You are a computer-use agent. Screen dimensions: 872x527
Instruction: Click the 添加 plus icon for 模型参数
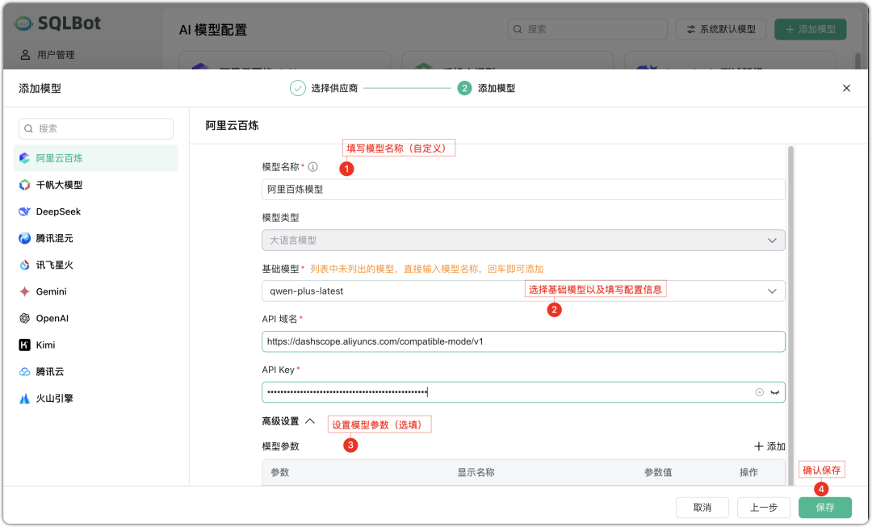pos(760,445)
